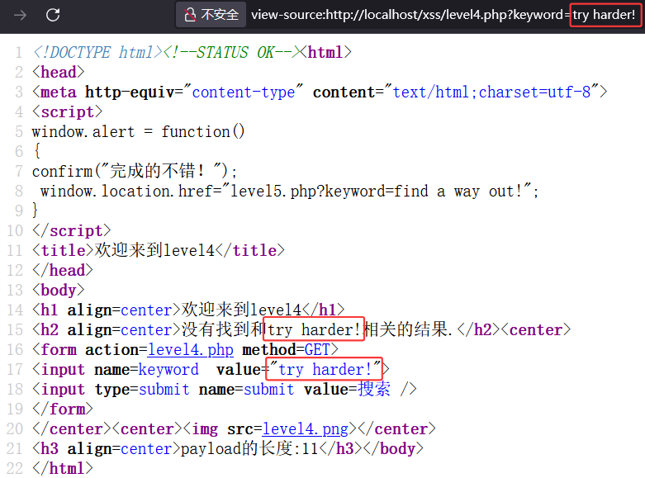Click the name=keyword attribute value
Viewport: 645px width, 478px height.
point(168,369)
